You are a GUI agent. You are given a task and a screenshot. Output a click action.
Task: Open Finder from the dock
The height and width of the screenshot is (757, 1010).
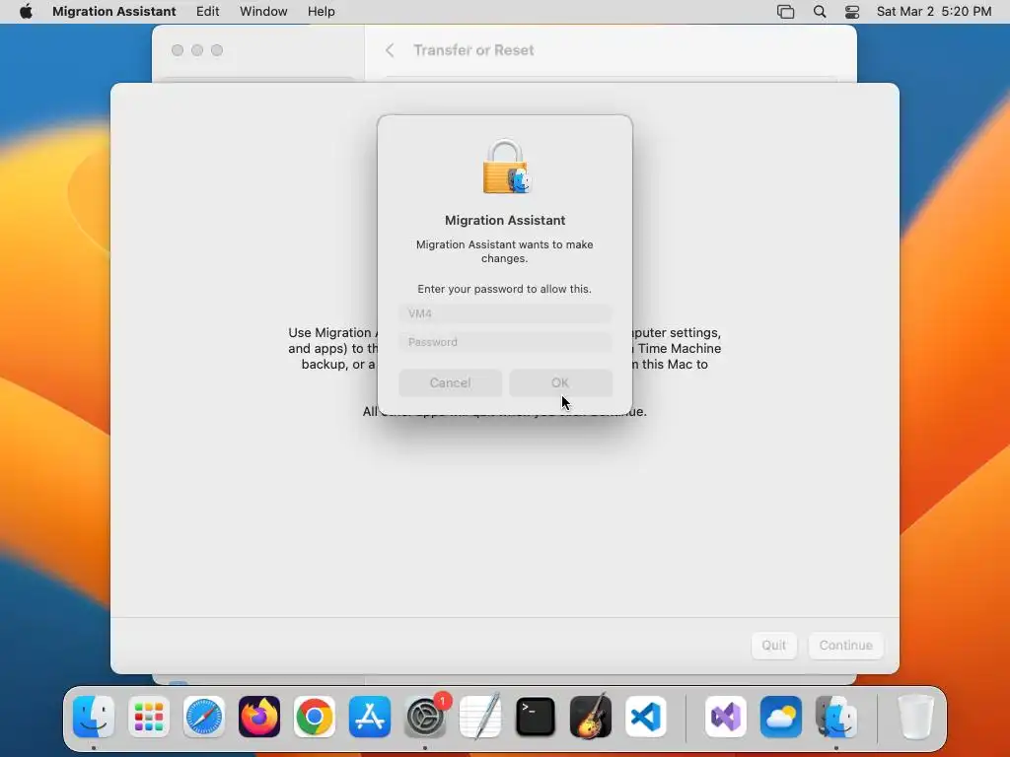pos(94,717)
